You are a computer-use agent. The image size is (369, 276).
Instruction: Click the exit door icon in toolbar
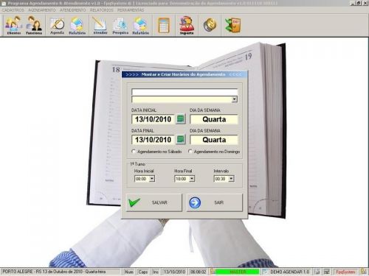coord(232,25)
